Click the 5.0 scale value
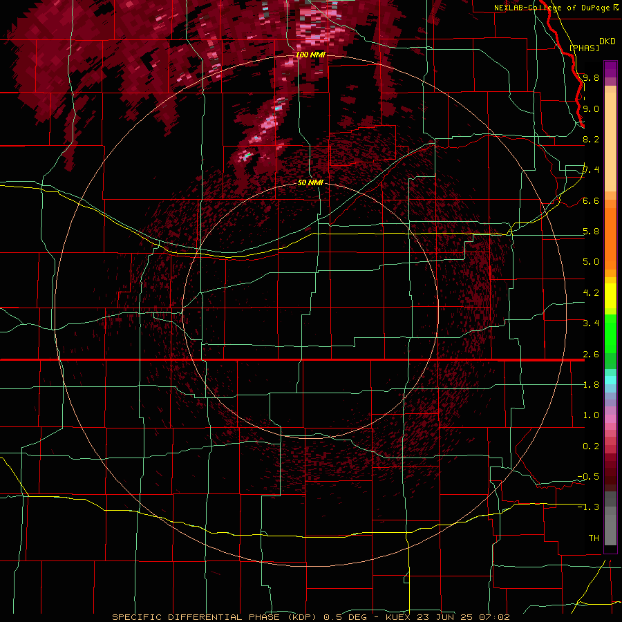Viewport: 622px width, 622px height. (591, 262)
